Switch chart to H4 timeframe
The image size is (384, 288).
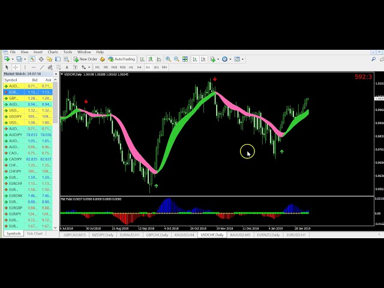pos(139,67)
